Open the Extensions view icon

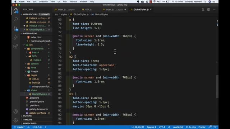coord(15,46)
